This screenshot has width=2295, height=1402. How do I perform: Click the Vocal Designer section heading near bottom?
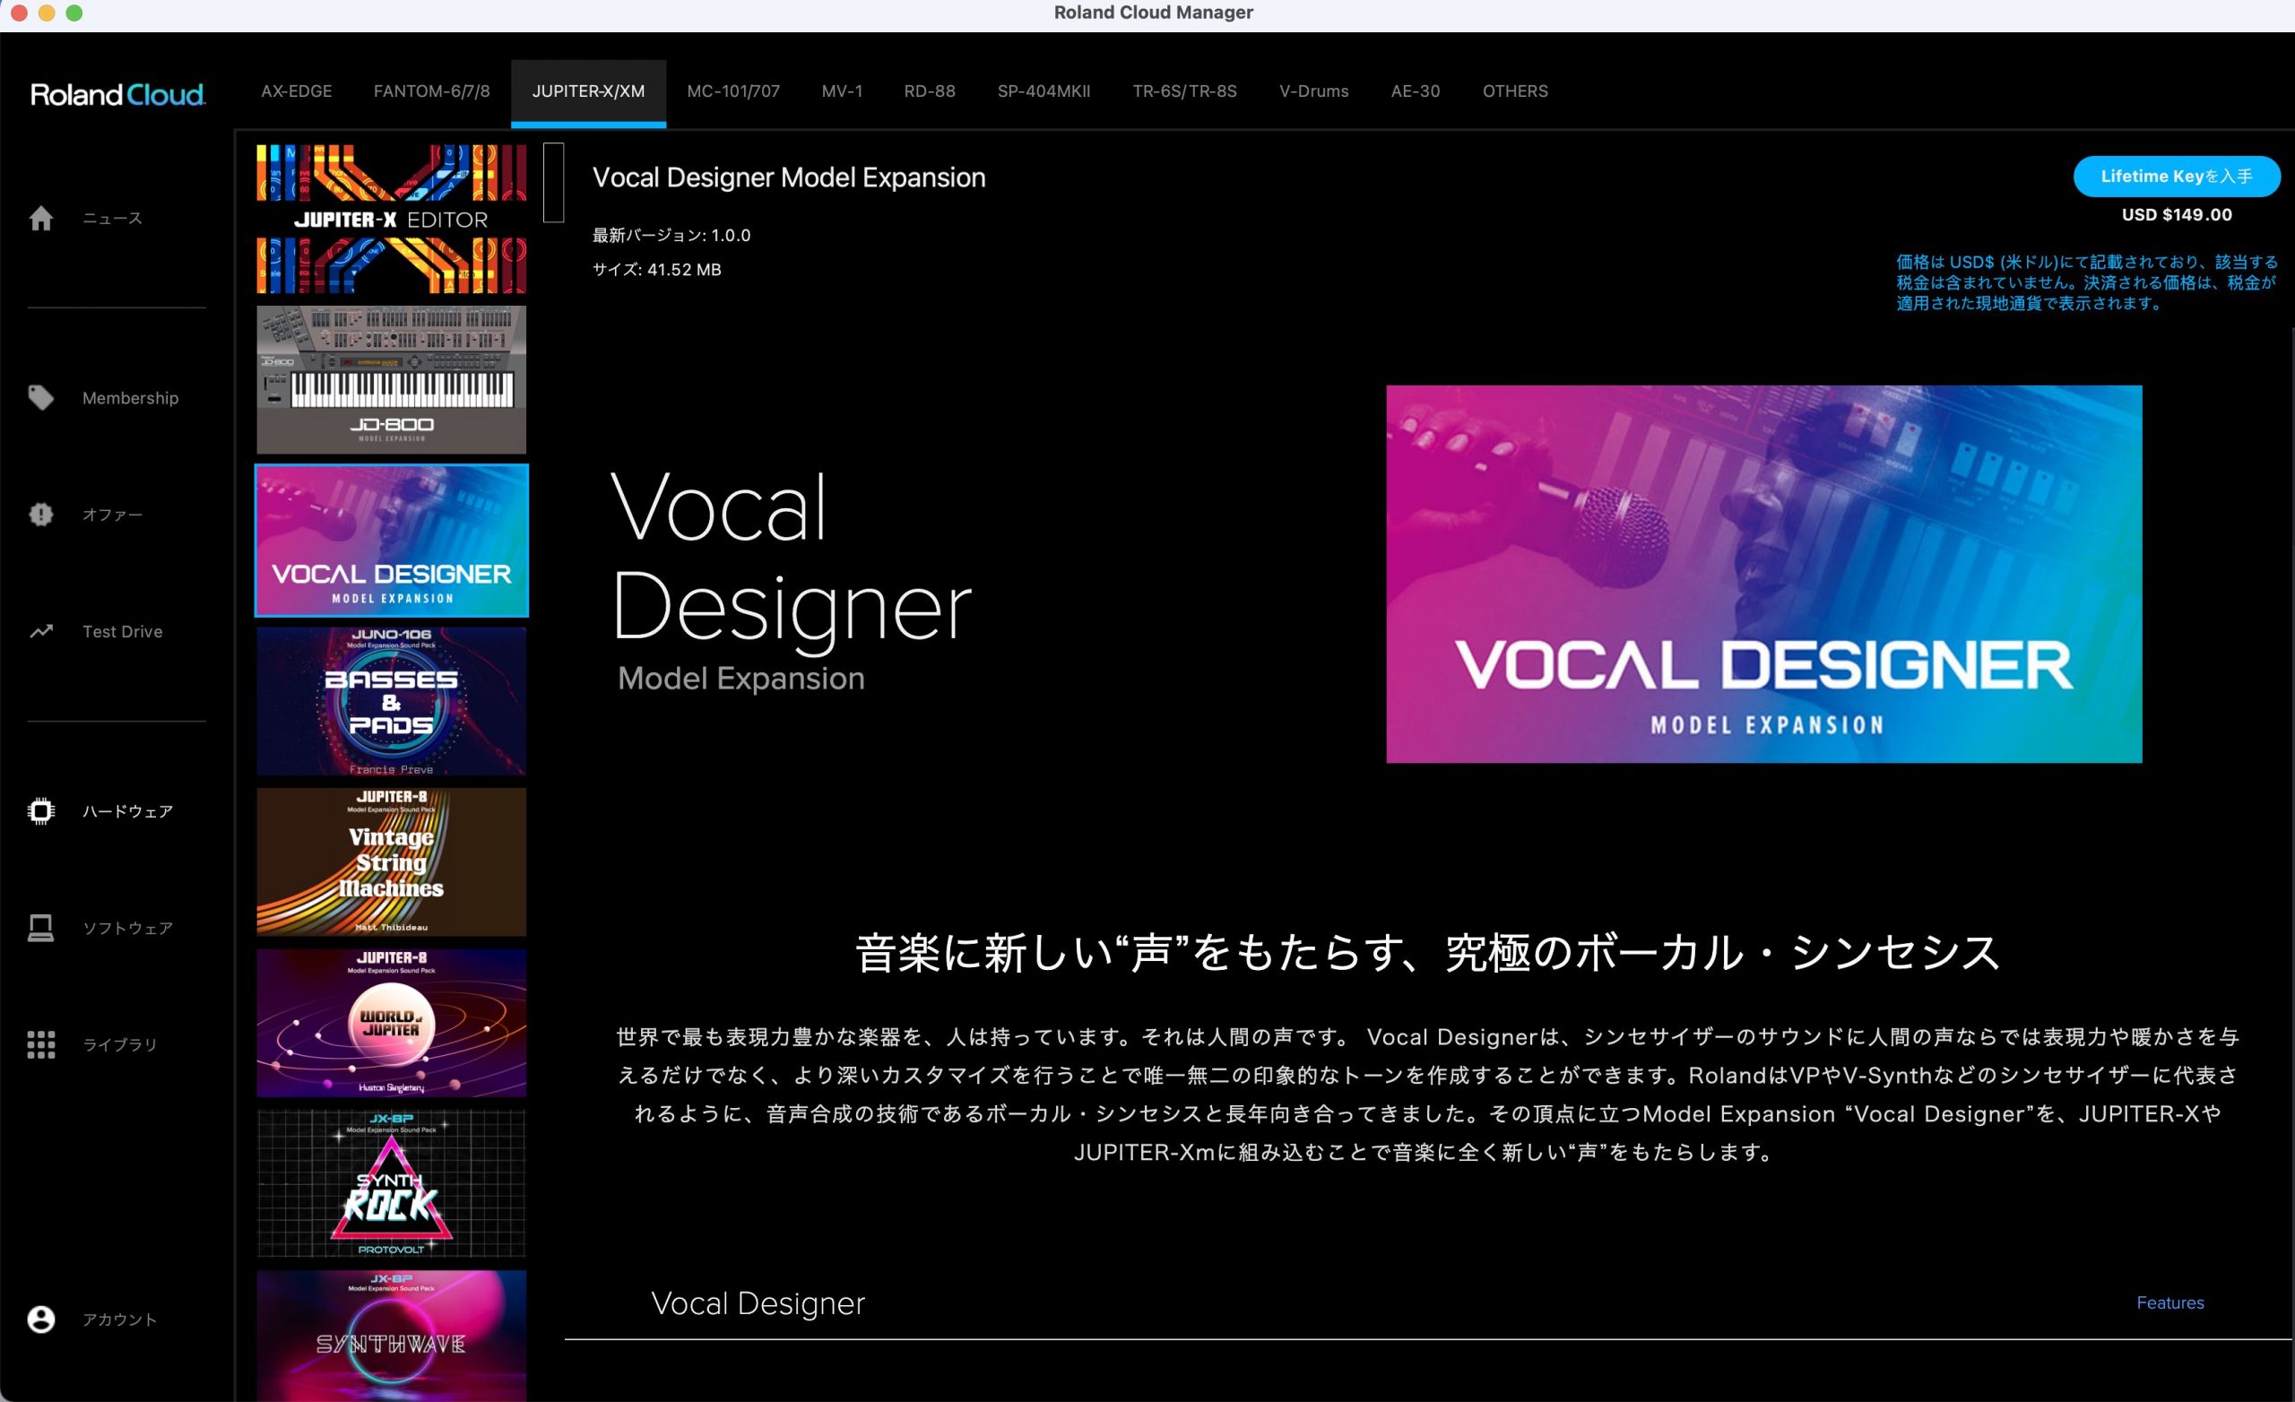coord(758,1302)
